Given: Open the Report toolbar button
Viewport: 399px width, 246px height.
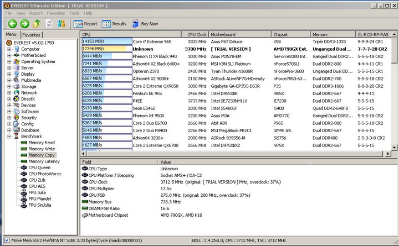Looking at the screenshot, I should coord(85,24).
